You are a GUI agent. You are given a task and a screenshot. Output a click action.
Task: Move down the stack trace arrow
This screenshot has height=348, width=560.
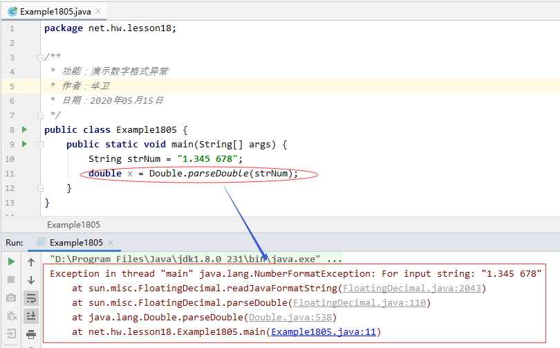click(31, 280)
